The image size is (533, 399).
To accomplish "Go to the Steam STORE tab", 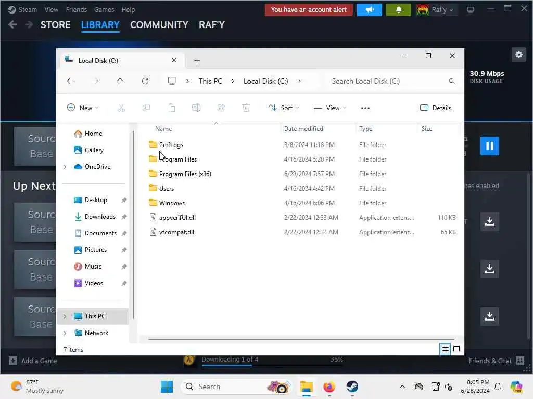I will [55, 25].
